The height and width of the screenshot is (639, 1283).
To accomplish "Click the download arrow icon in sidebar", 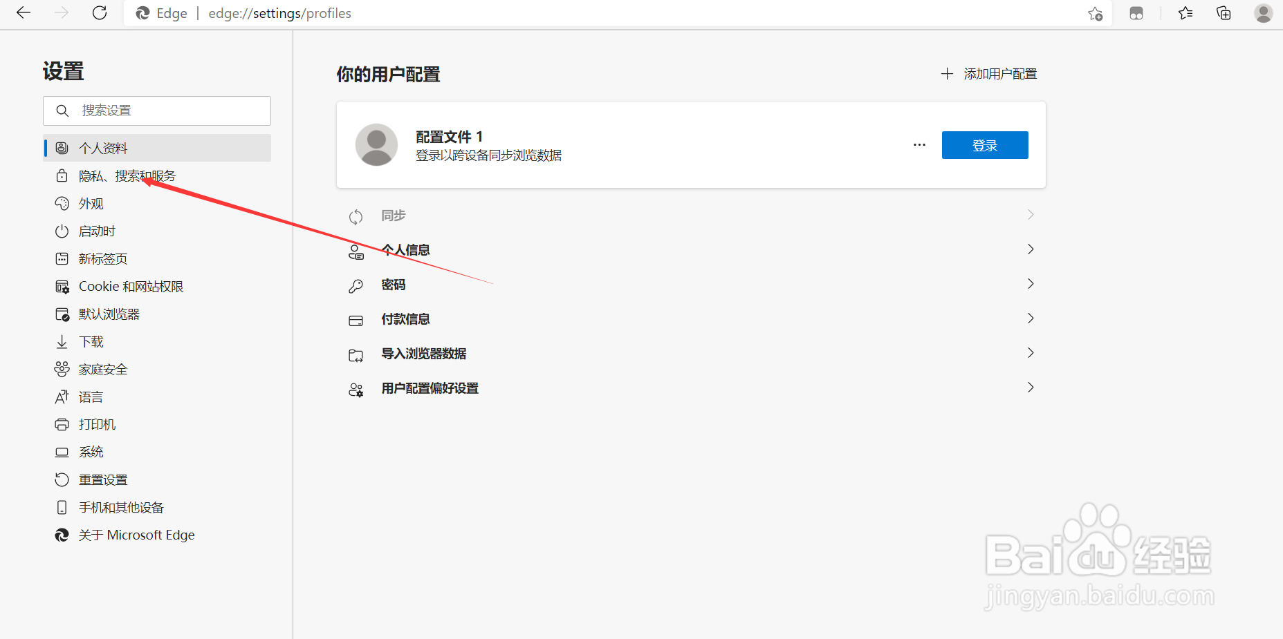I will pyautogui.click(x=62, y=341).
